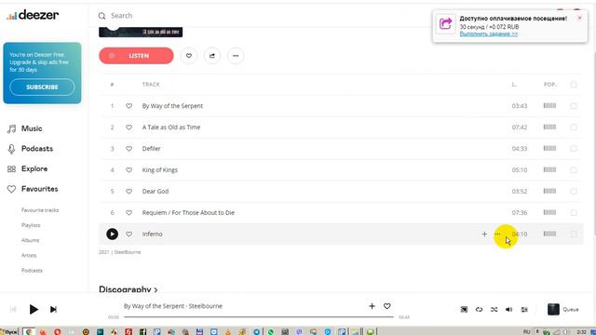The image size is (596, 335).
Task: Open share options for the album
Action: [x=212, y=56]
